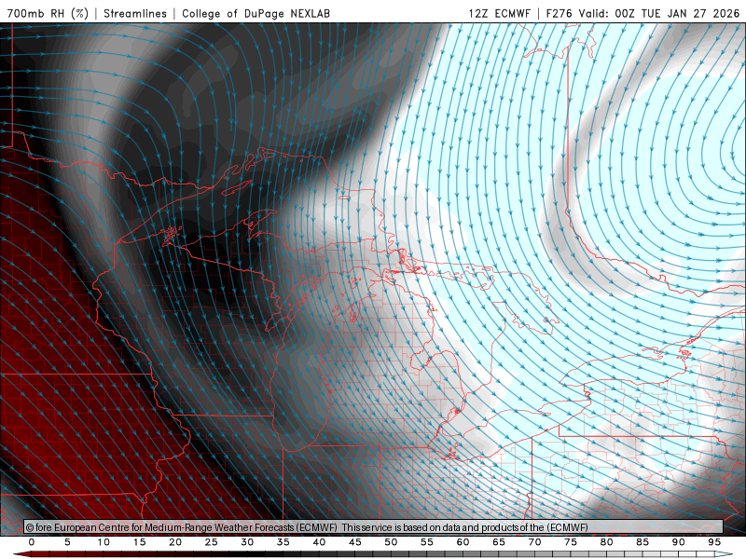Select the '95' label on the color scale
The height and width of the screenshot is (559, 746).
(x=714, y=542)
